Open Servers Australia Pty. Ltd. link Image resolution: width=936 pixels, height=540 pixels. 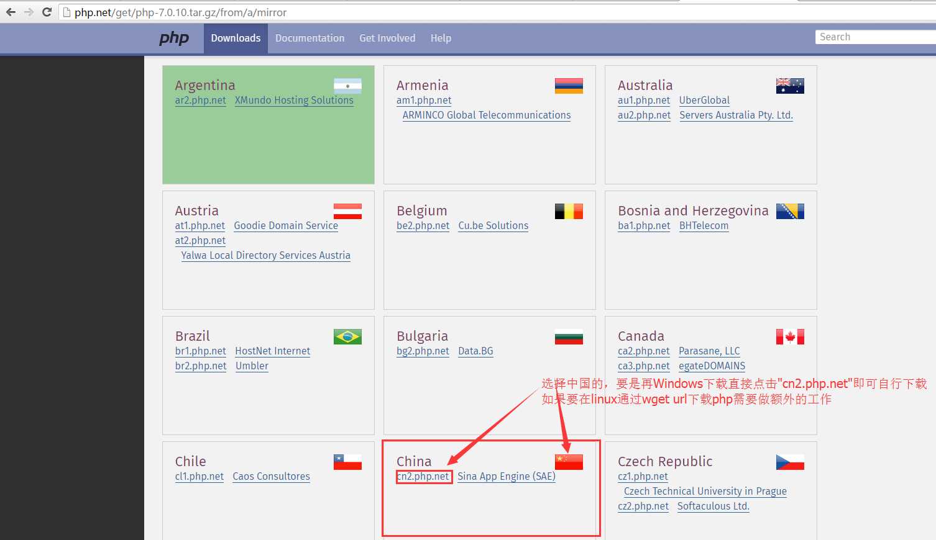click(736, 115)
